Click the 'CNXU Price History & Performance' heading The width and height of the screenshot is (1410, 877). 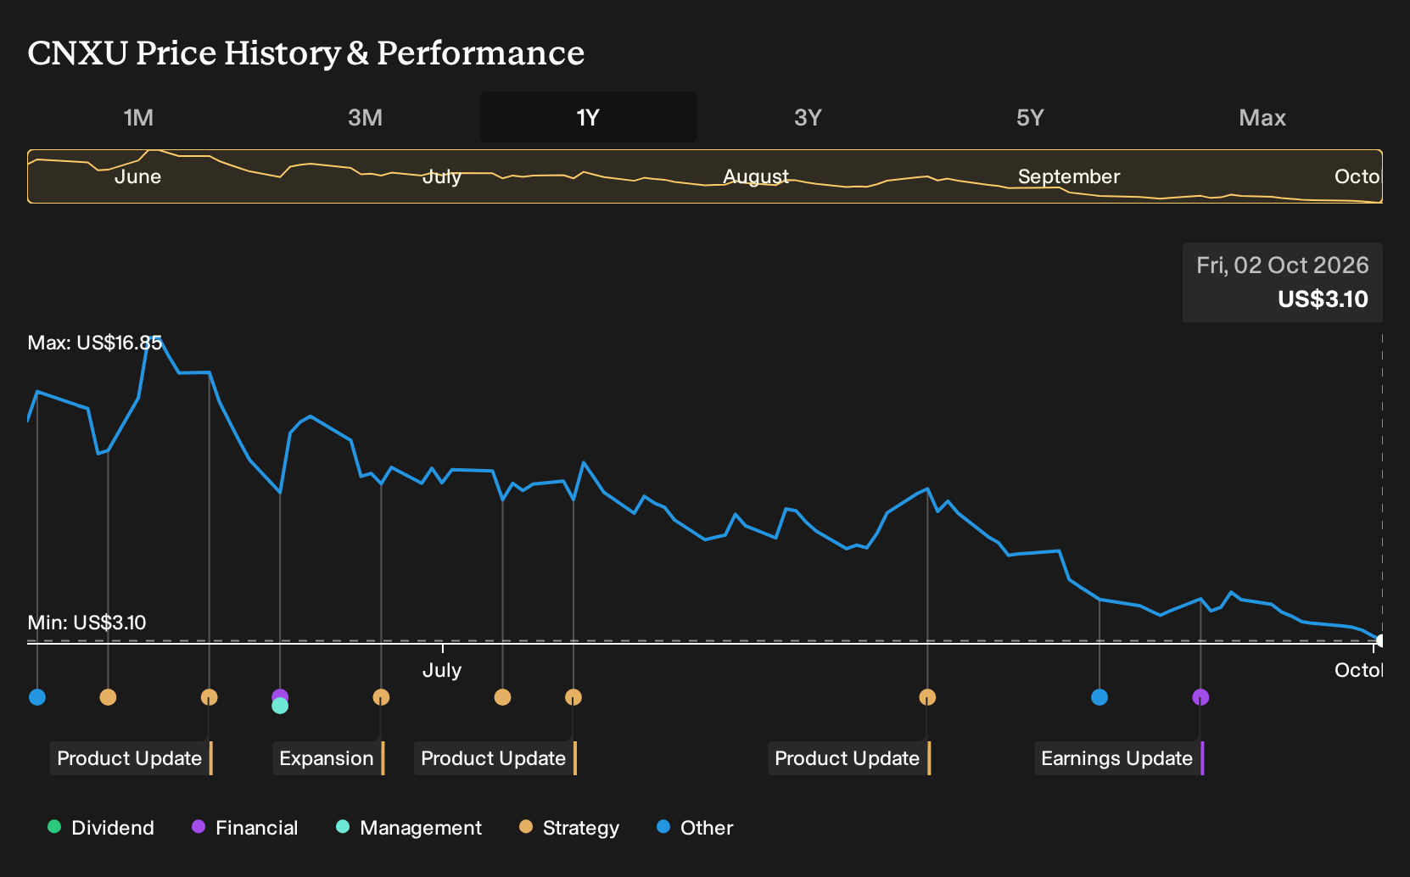point(306,53)
